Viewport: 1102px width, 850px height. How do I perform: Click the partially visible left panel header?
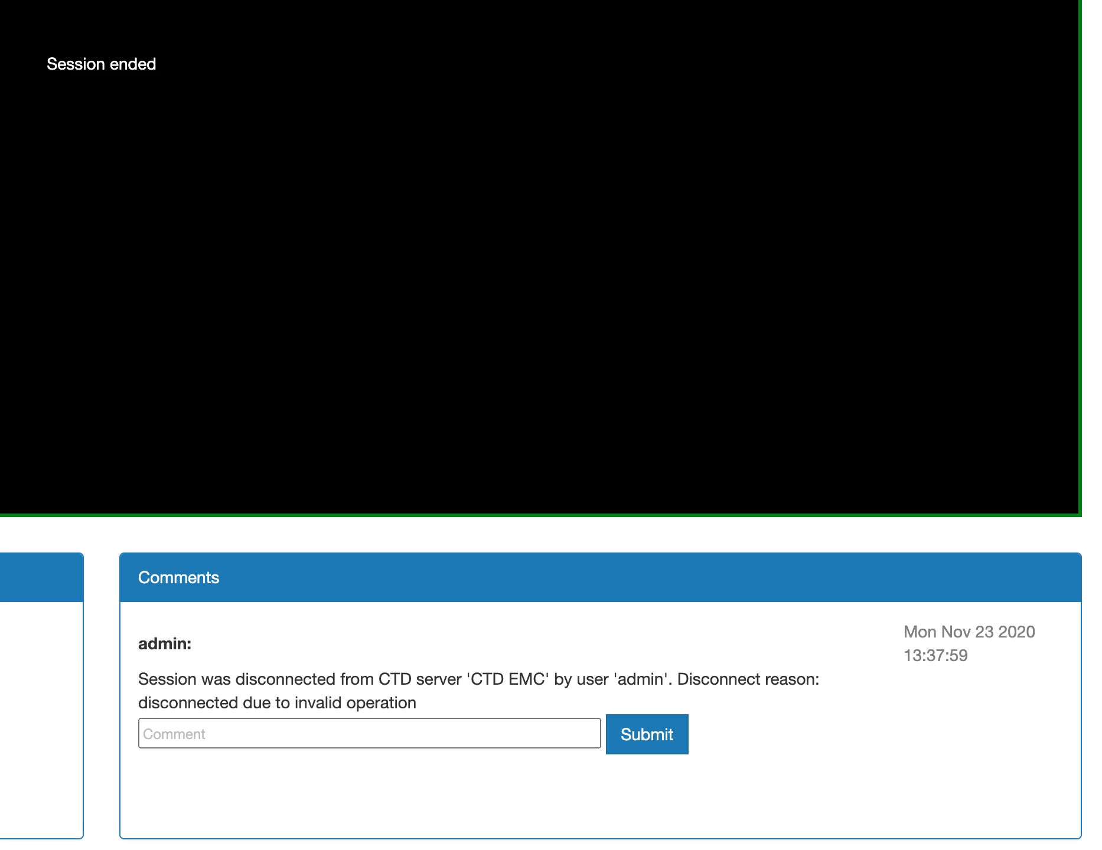pyautogui.click(x=41, y=577)
